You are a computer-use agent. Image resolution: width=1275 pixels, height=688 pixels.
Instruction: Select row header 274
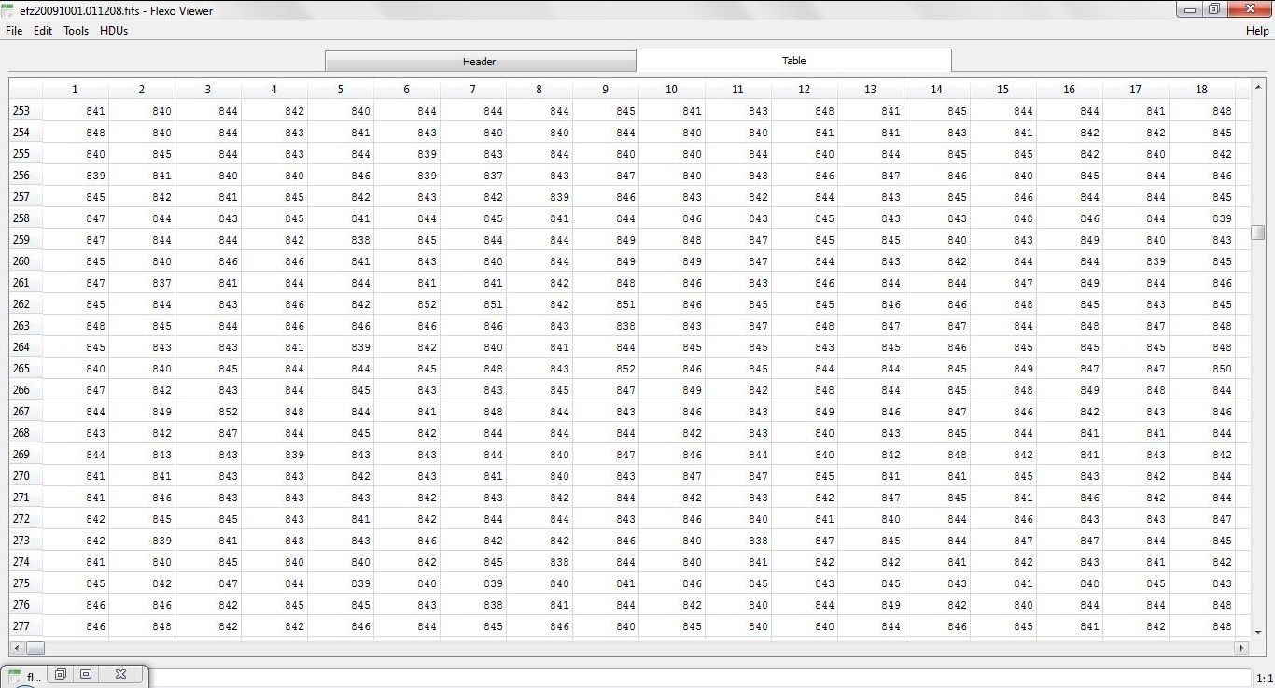pos(26,562)
